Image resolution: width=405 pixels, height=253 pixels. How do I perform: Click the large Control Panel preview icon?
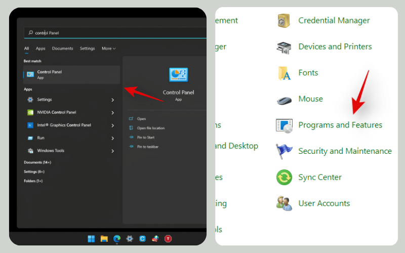coord(179,75)
